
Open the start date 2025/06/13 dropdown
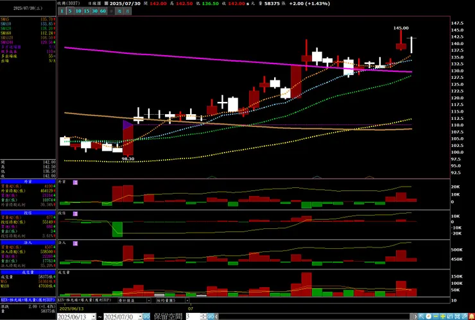click(93, 317)
